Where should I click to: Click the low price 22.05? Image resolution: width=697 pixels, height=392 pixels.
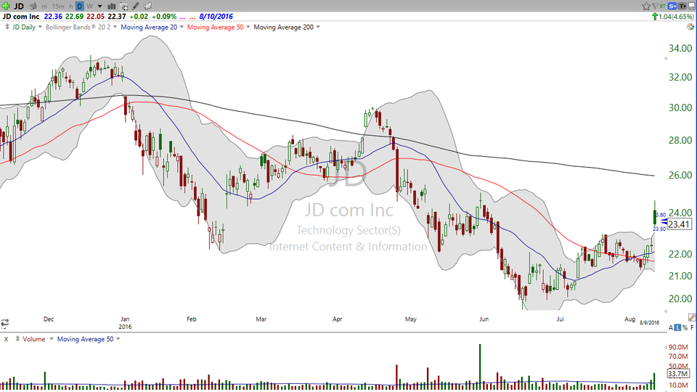pos(96,17)
